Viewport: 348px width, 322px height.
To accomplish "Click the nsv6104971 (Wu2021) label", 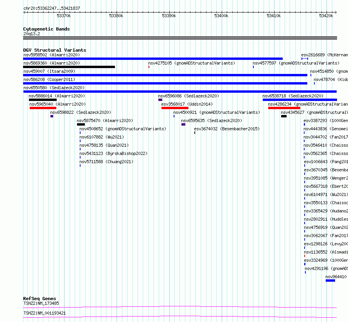I will (x=326, y=194).
